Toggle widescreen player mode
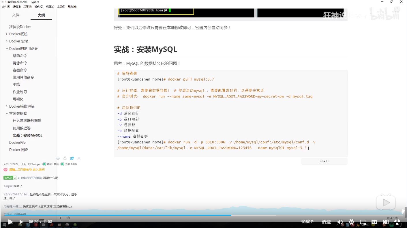This screenshot has width=407, height=228. coord(374,222)
